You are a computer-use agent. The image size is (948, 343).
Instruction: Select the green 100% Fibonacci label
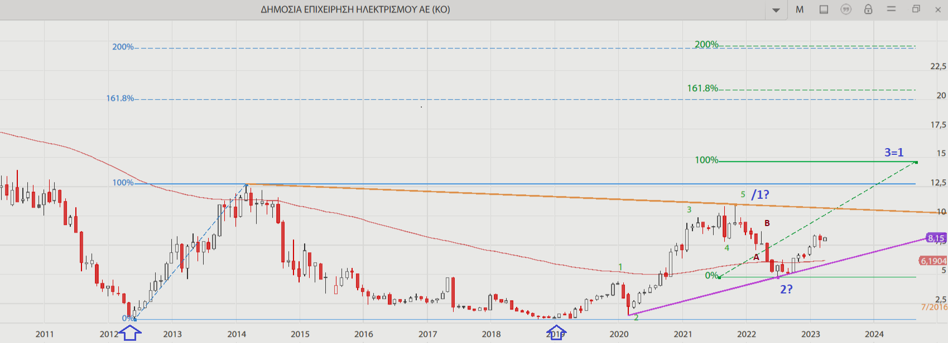[x=706, y=160]
